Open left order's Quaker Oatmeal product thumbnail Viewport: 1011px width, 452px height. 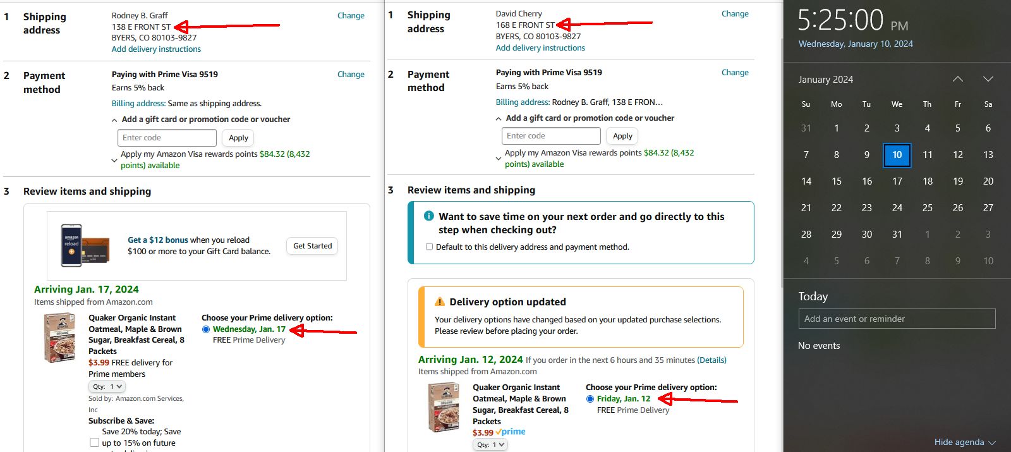pos(59,338)
